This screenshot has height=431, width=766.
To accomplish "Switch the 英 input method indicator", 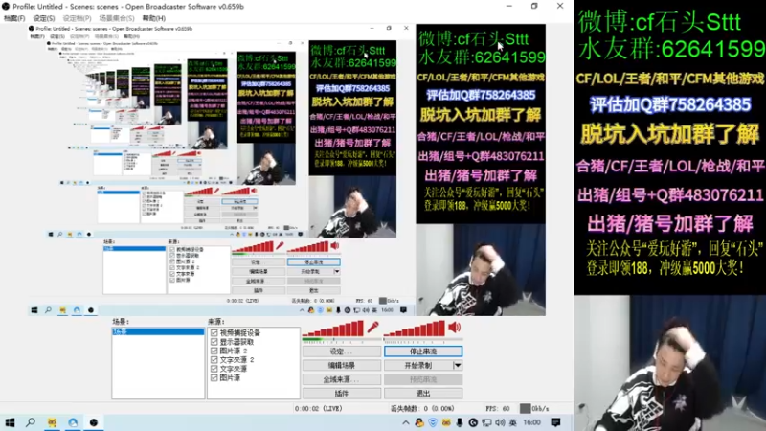I will tap(512, 422).
